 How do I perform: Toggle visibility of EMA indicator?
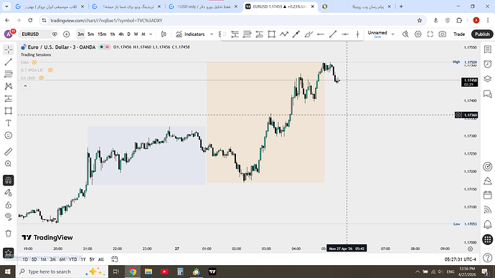click(x=34, y=62)
